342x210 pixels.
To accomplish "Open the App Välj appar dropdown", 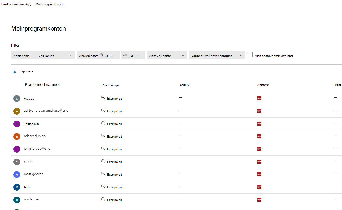I will 167,55.
